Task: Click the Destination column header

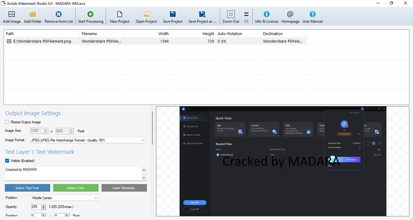Action: tap(284, 34)
